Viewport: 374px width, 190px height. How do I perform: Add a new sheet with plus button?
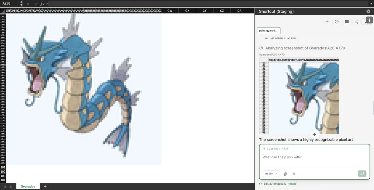[x=45, y=187]
